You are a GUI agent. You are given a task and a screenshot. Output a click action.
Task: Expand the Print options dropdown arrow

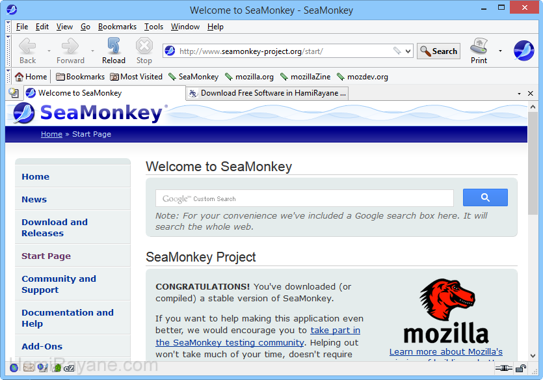pos(500,51)
